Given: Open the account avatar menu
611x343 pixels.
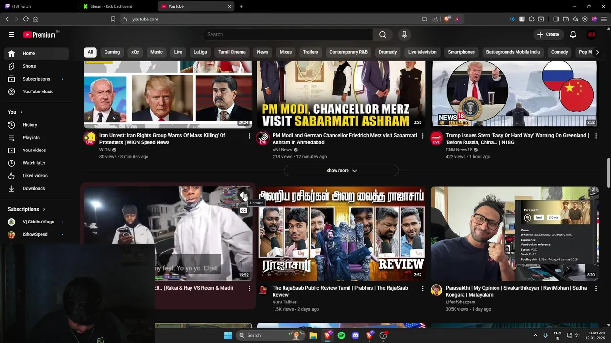Looking at the screenshot, I should [x=591, y=34].
